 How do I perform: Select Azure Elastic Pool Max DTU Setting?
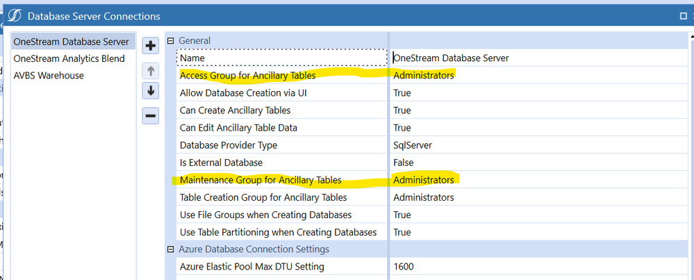pyautogui.click(x=252, y=267)
